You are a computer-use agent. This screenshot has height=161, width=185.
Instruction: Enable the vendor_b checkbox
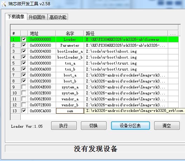coord(24,105)
